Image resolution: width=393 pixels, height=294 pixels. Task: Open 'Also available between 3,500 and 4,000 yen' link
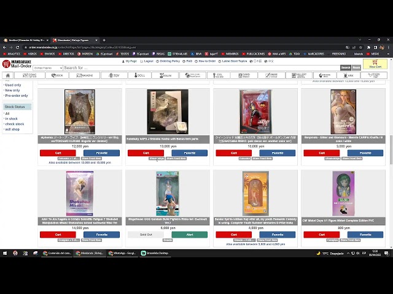click(255, 244)
